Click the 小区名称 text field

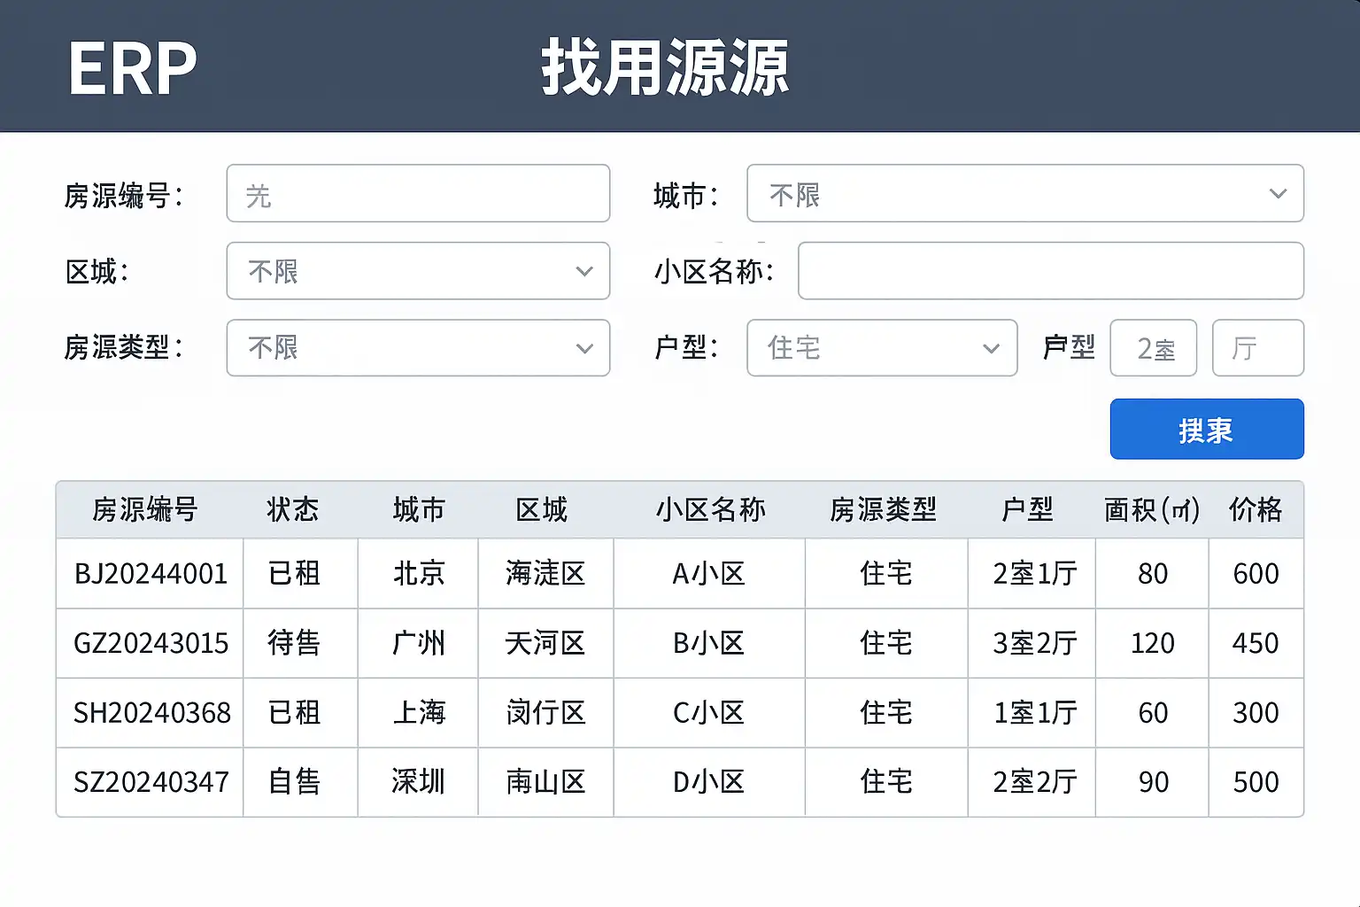(1050, 271)
